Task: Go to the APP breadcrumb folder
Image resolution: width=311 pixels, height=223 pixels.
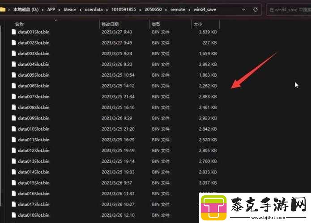Action: coord(51,9)
